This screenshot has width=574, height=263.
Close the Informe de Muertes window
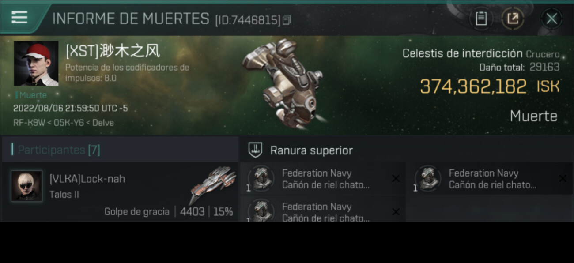point(551,19)
